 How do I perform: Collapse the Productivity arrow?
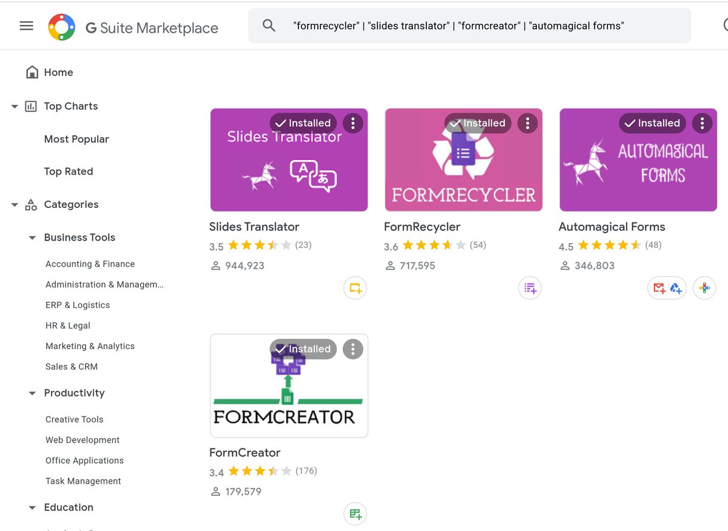click(x=32, y=393)
